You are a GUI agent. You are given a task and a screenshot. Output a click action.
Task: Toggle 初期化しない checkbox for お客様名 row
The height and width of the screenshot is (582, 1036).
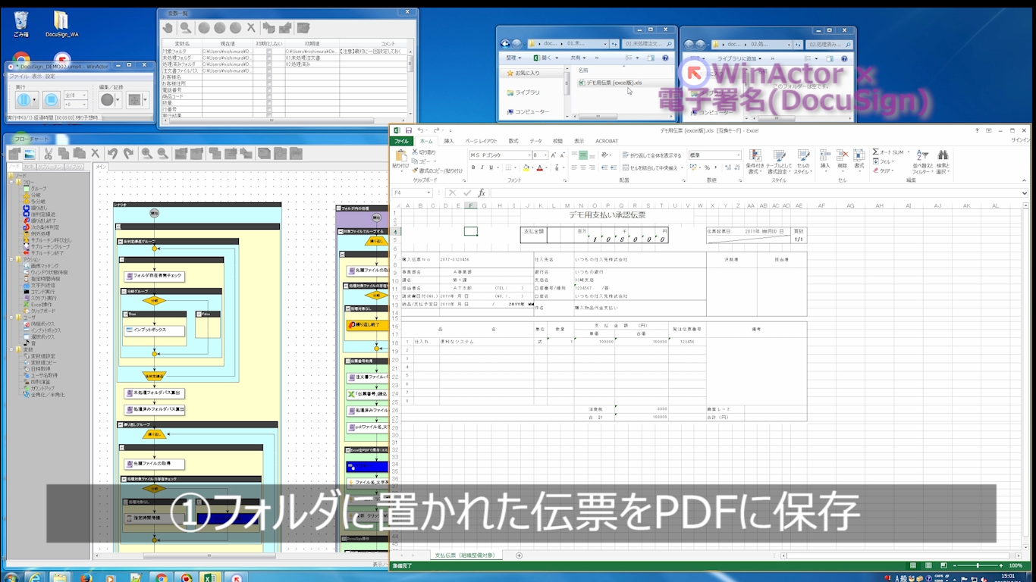pos(269,77)
